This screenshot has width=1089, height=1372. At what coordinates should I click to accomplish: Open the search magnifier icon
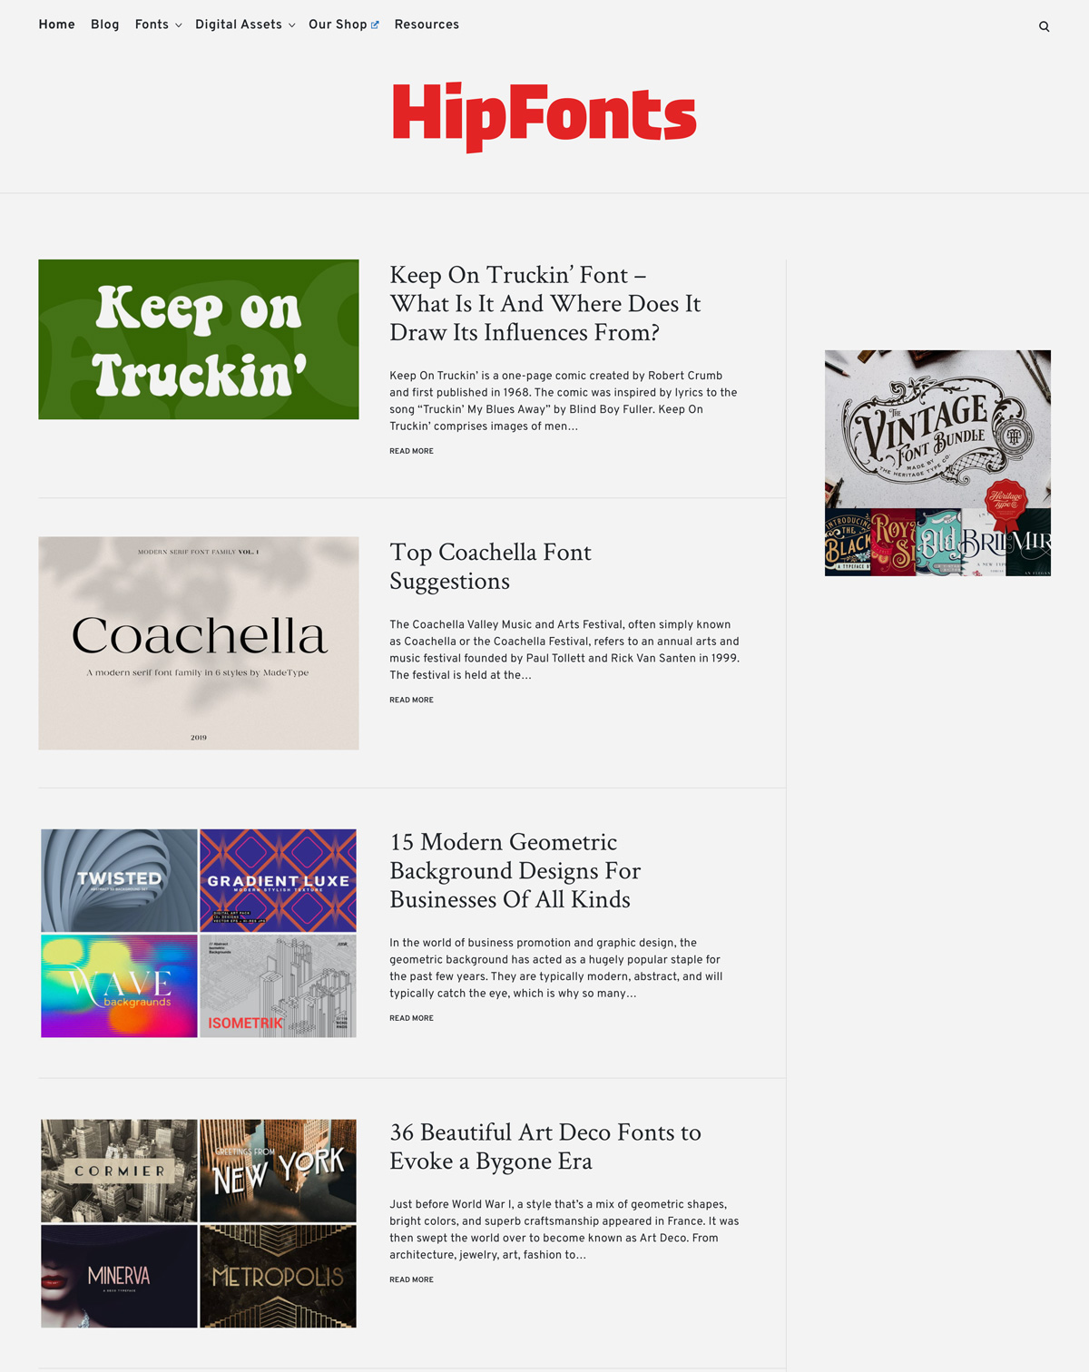coord(1044,26)
